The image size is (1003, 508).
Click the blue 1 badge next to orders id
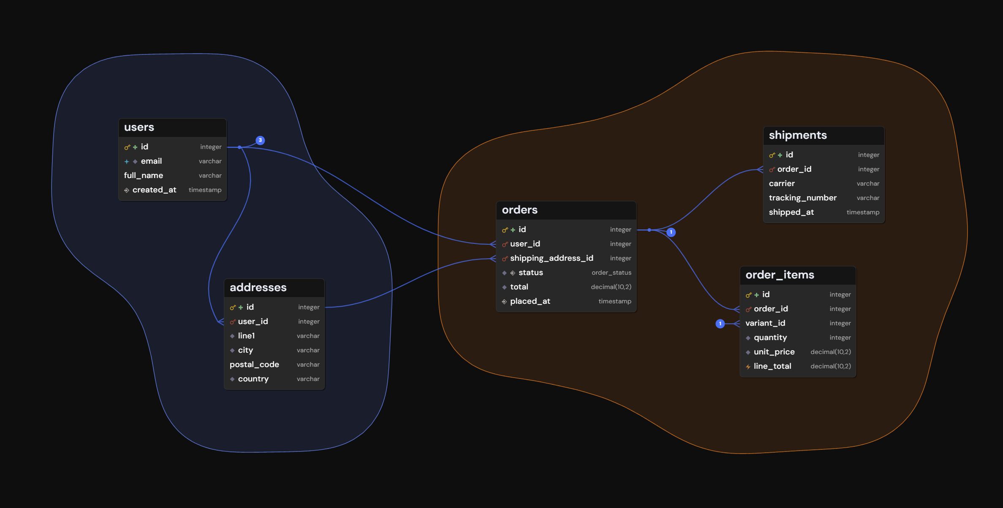point(671,232)
